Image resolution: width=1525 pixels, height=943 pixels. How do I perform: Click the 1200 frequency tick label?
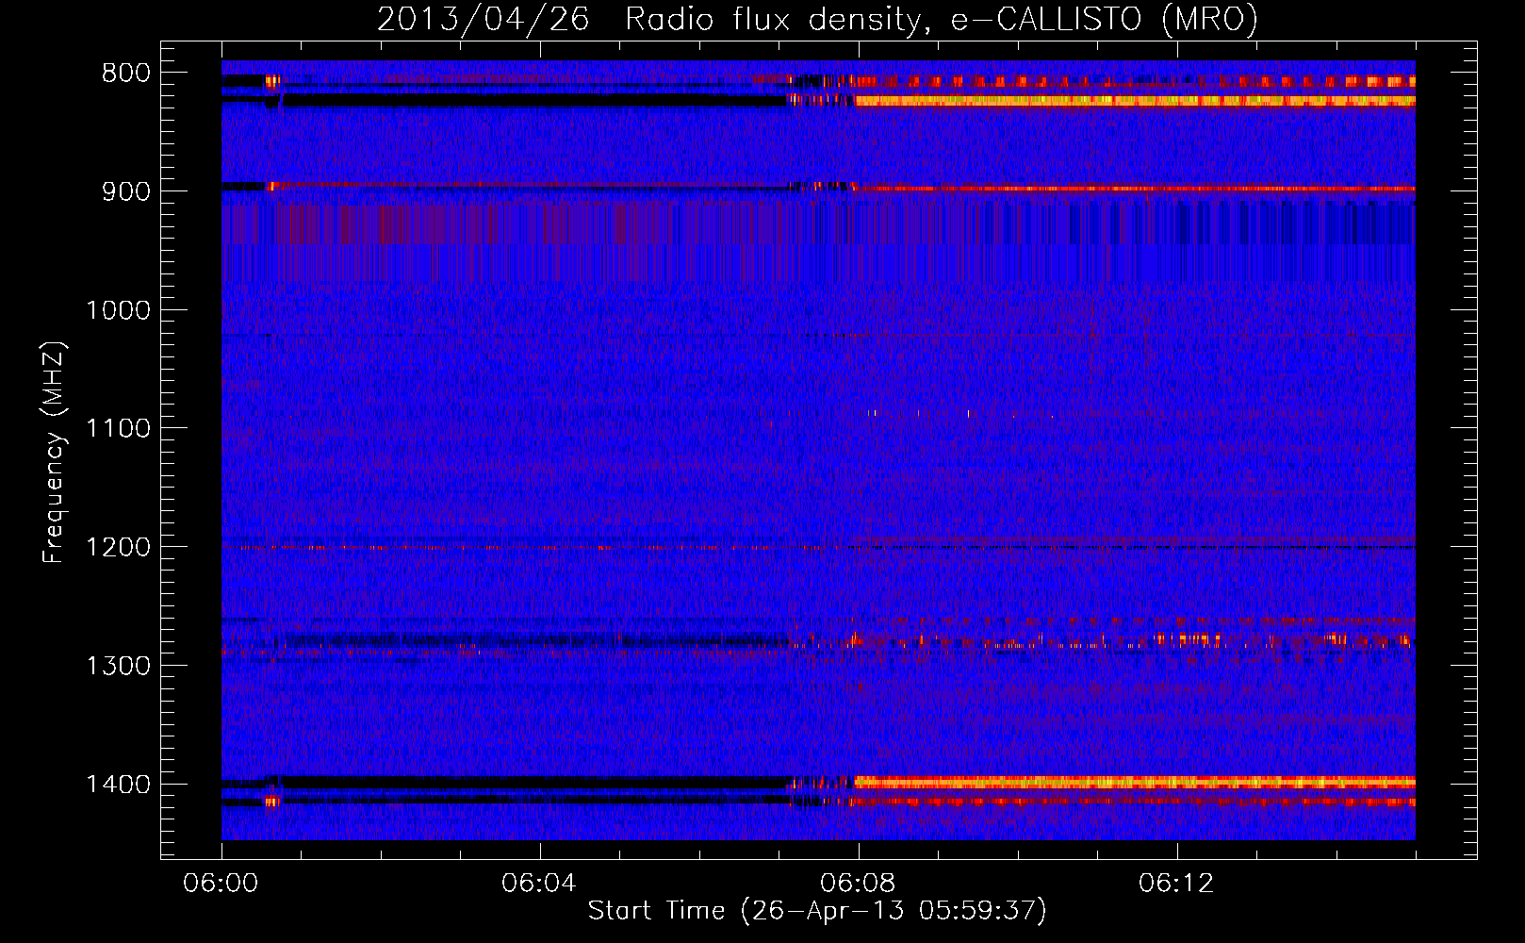(x=118, y=548)
